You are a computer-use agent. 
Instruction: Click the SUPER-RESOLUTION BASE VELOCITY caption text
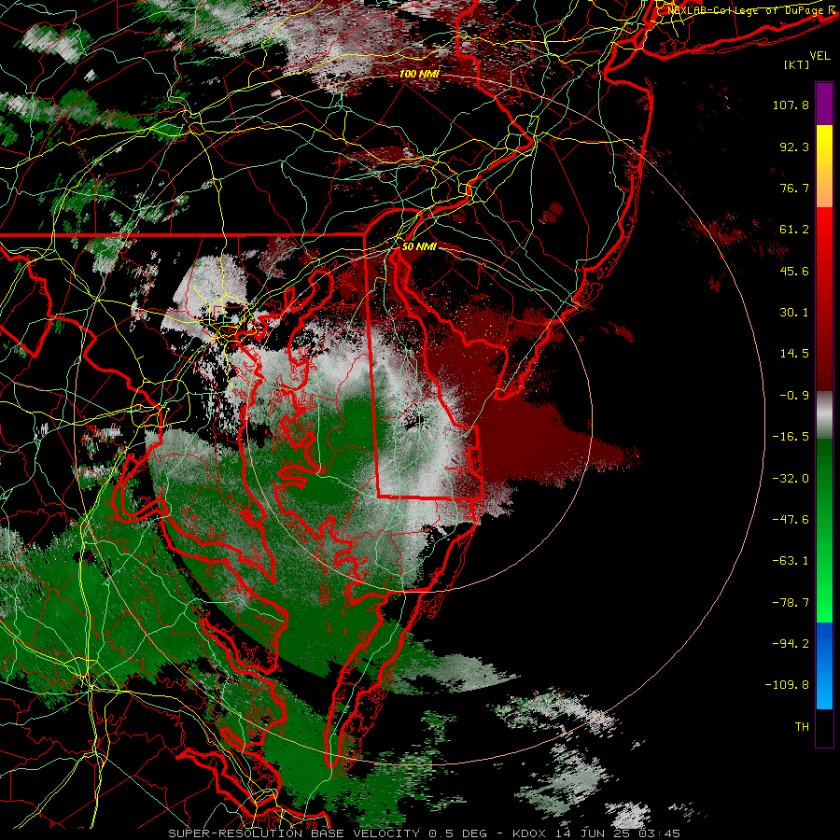tap(294, 833)
